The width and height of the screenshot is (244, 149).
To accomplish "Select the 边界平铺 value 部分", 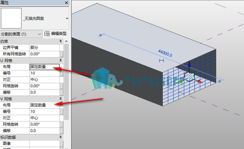I will click(x=45, y=48).
